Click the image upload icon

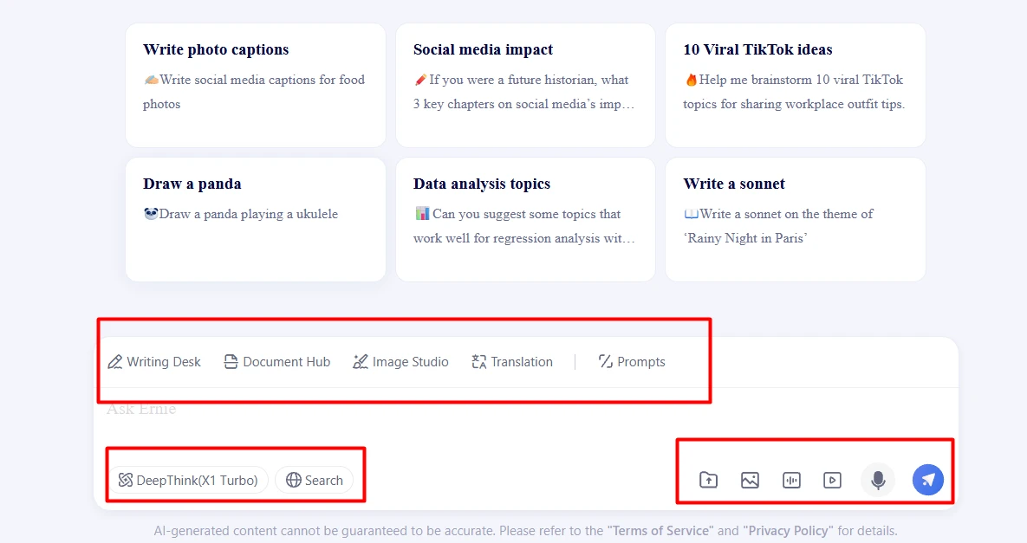click(x=750, y=480)
